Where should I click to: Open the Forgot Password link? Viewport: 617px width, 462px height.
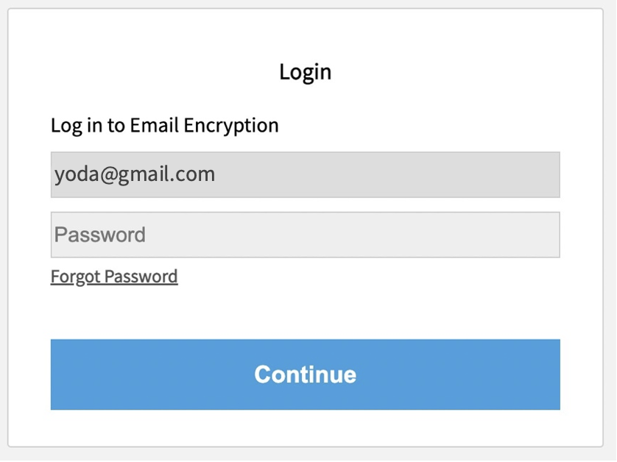[x=114, y=277]
